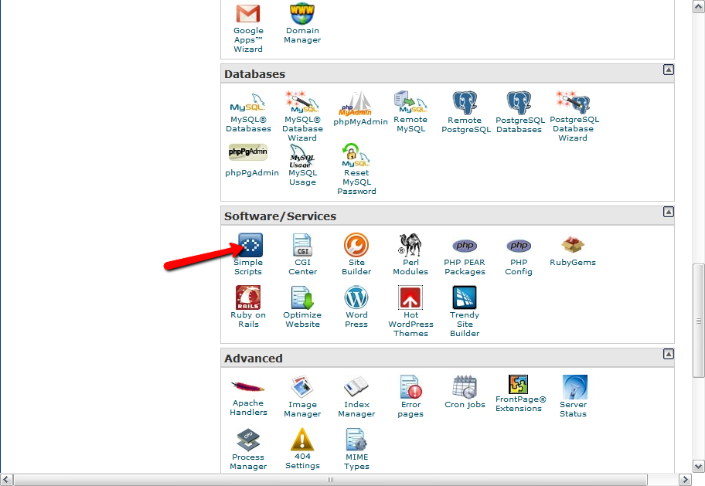The width and height of the screenshot is (705, 486).
Task: Click the 'Trendy Site Builder' text link
Action: click(465, 325)
